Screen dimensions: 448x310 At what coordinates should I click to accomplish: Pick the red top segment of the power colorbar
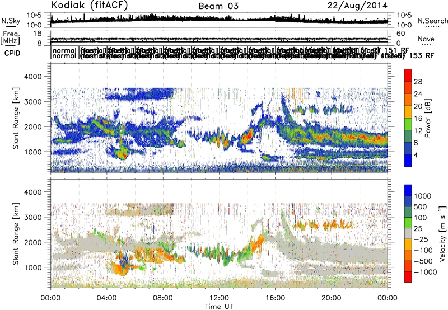[408, 75]
